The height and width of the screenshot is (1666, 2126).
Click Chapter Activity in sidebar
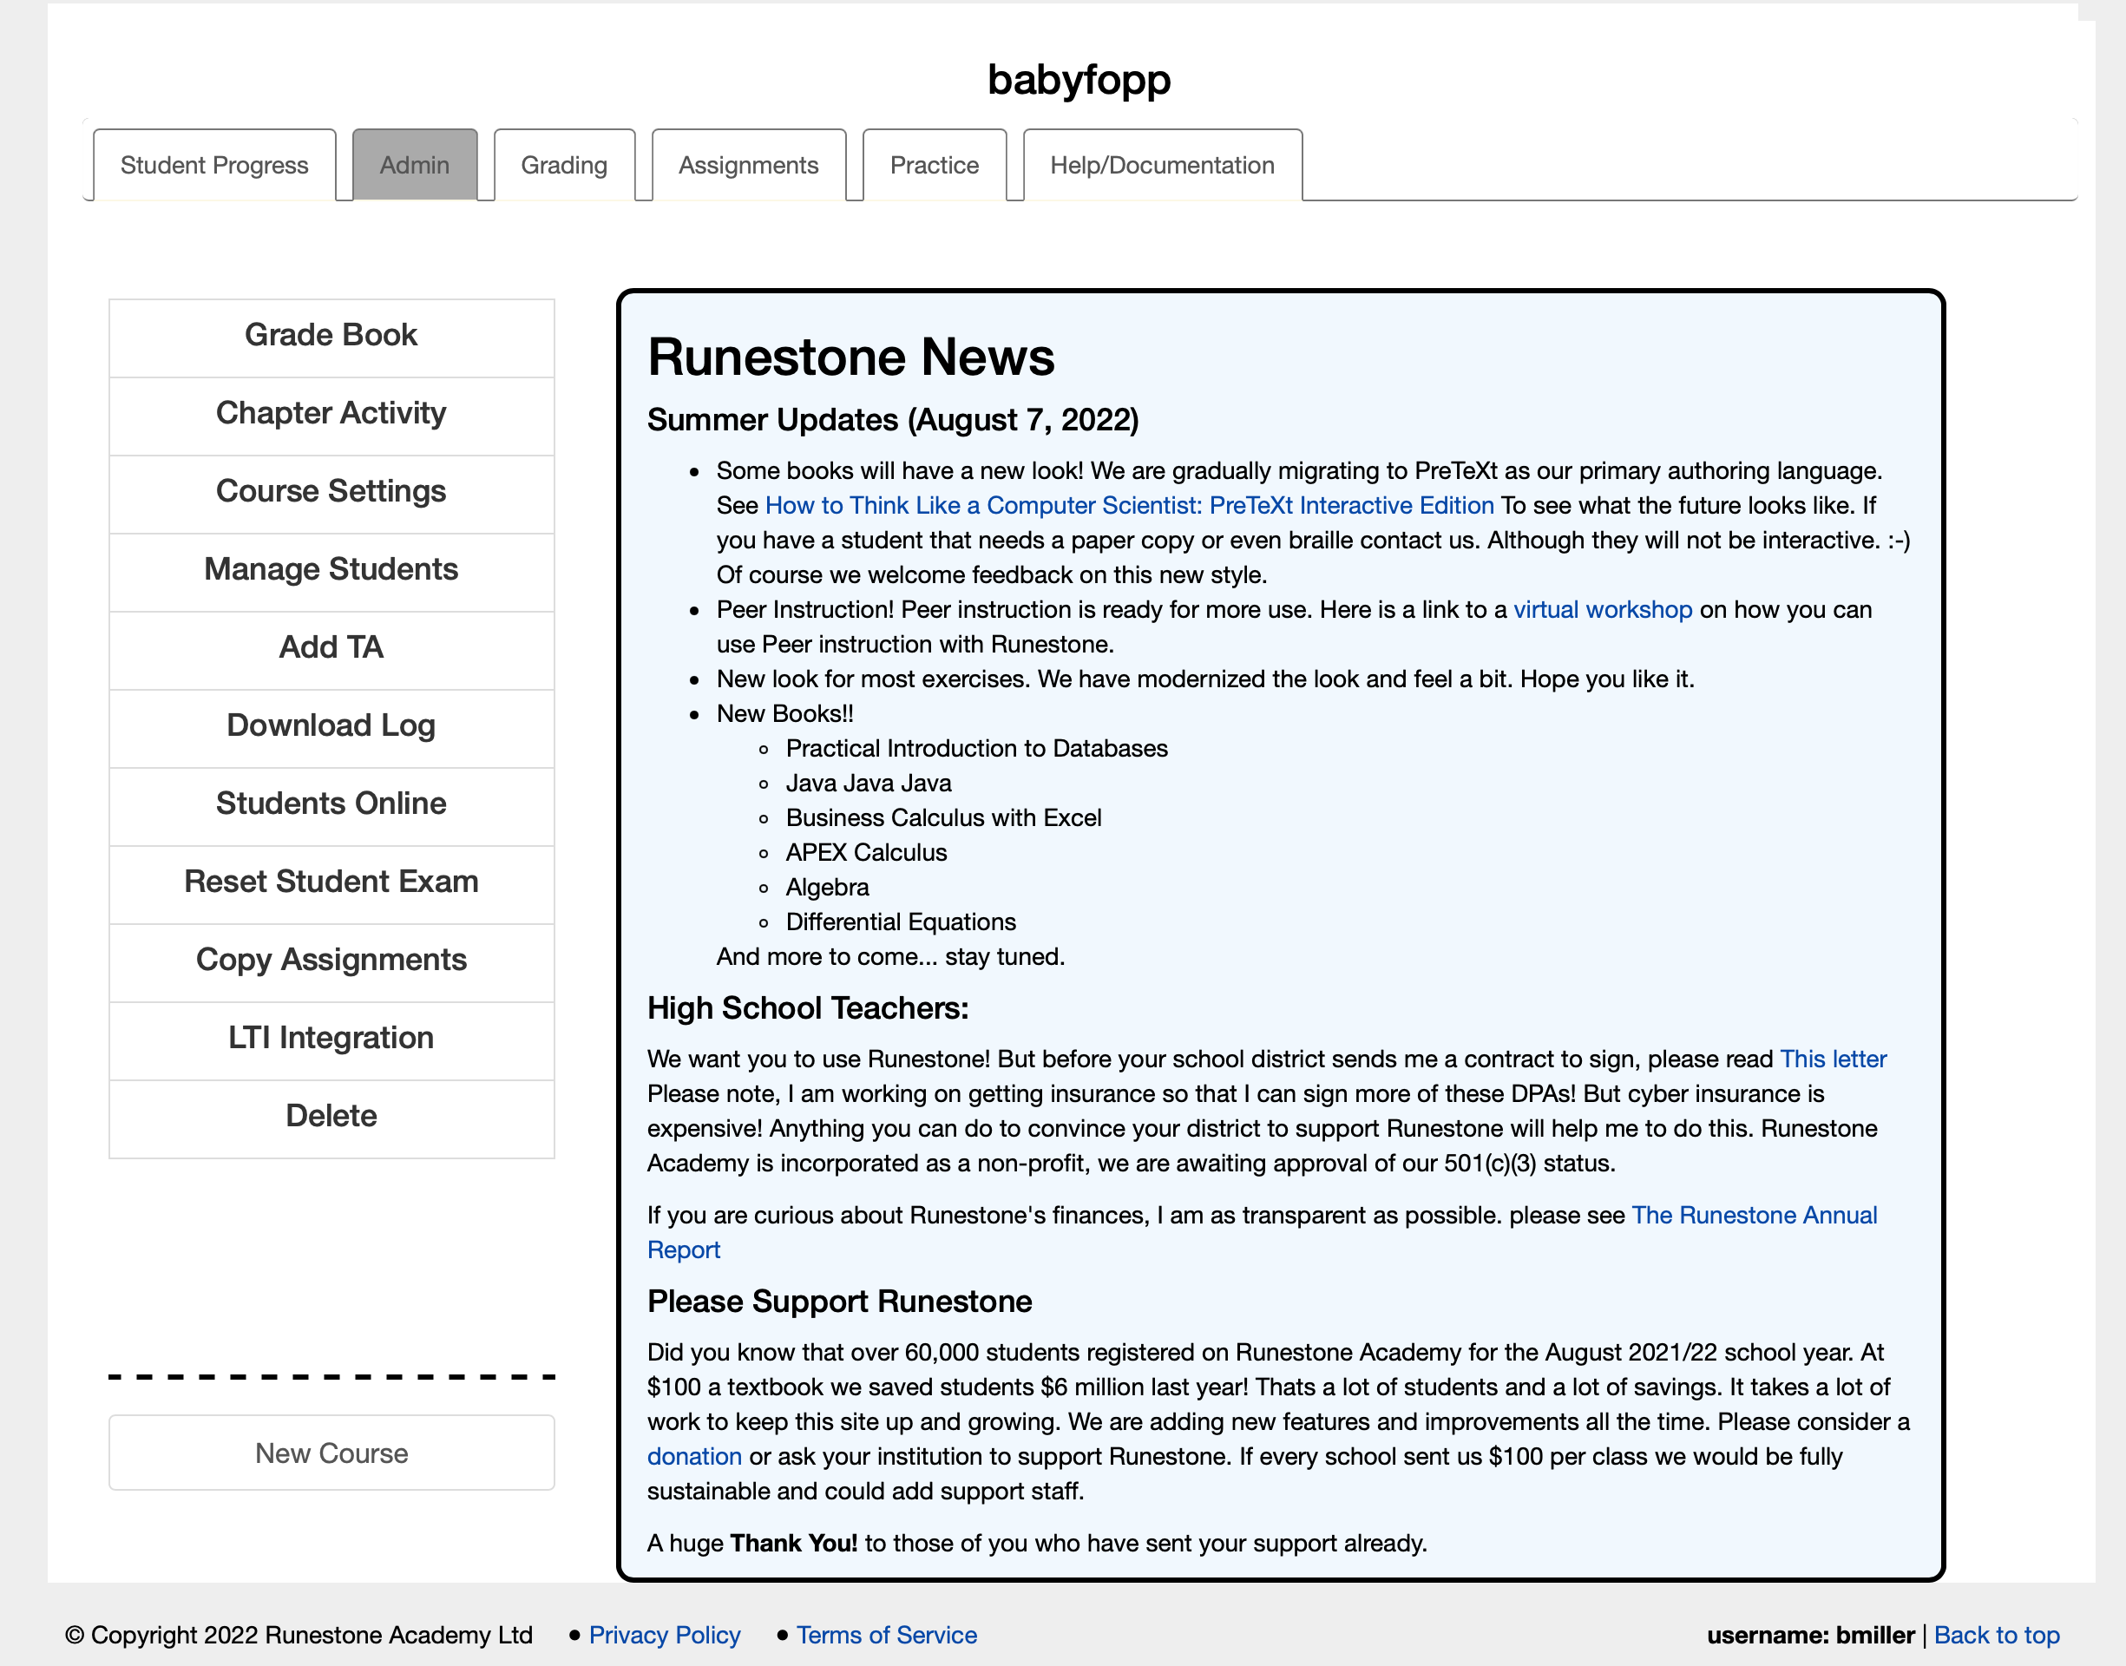coord(331,415)
